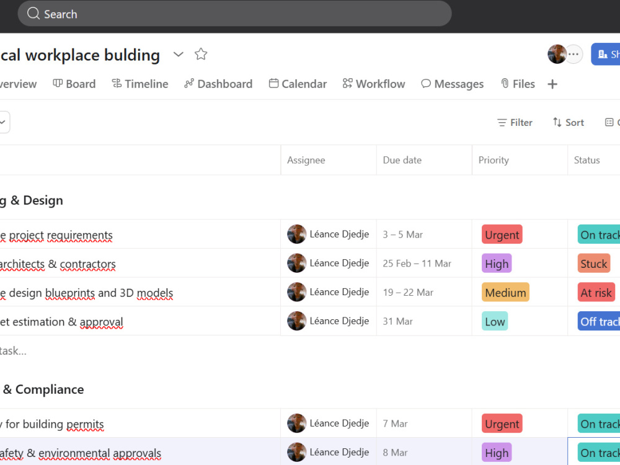The image size is (620, 465).
Task: Click the Due date column header
Action: [x=424, y=160]
